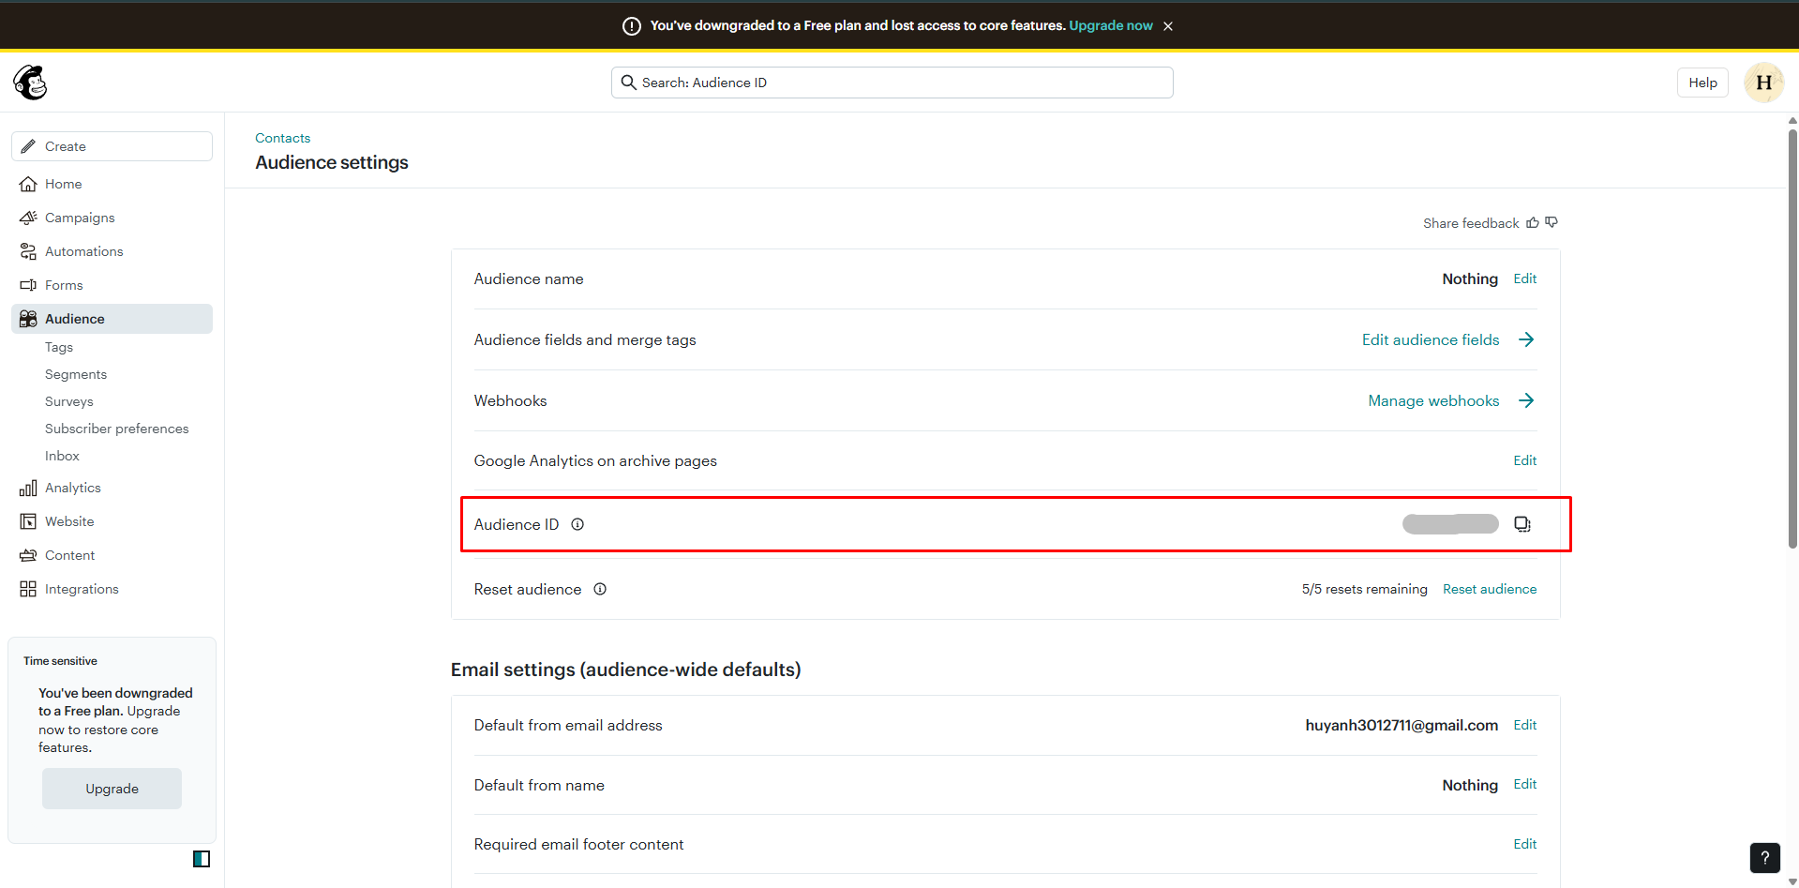Click info icon next to Audience ID
1799x888 pixels.
pos(577,524)
